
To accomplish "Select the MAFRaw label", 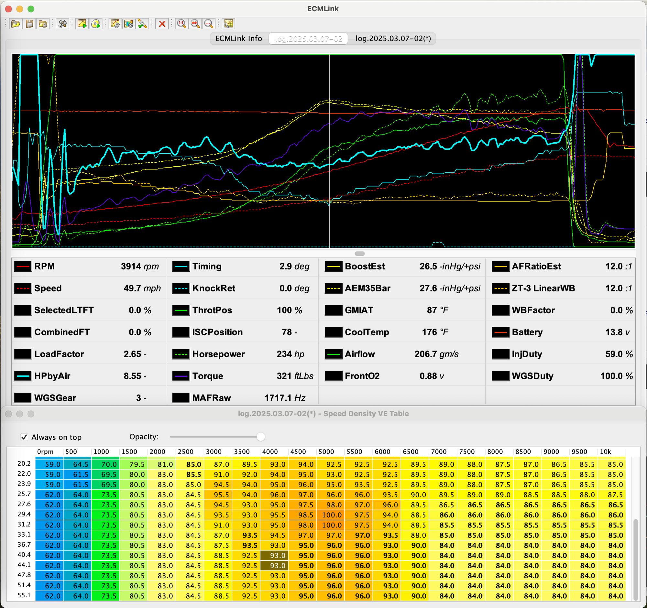I will tap(212, 398).
